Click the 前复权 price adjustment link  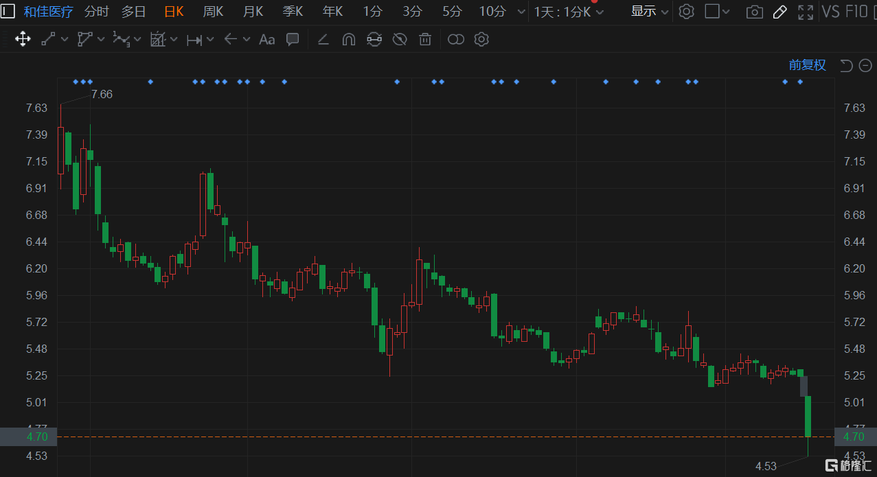coord(807,65)
